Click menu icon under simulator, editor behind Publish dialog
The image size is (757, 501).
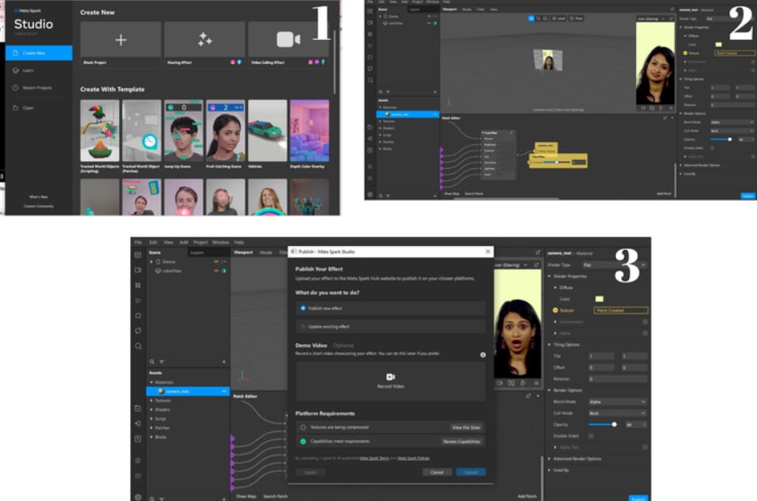click(x=537, y=383)
